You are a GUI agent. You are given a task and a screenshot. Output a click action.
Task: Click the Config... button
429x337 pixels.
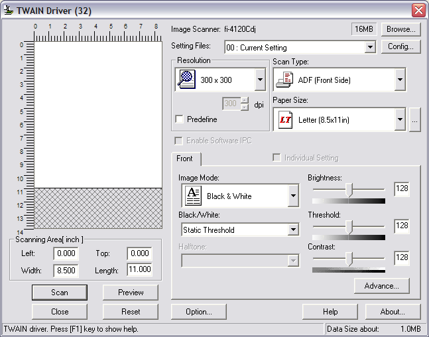click(x=400, y=46)
